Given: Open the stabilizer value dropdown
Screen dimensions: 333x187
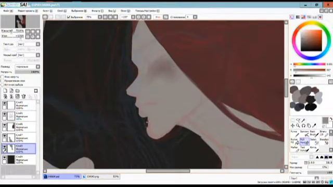Looking at the screenshot, I should tap(195, 17).
